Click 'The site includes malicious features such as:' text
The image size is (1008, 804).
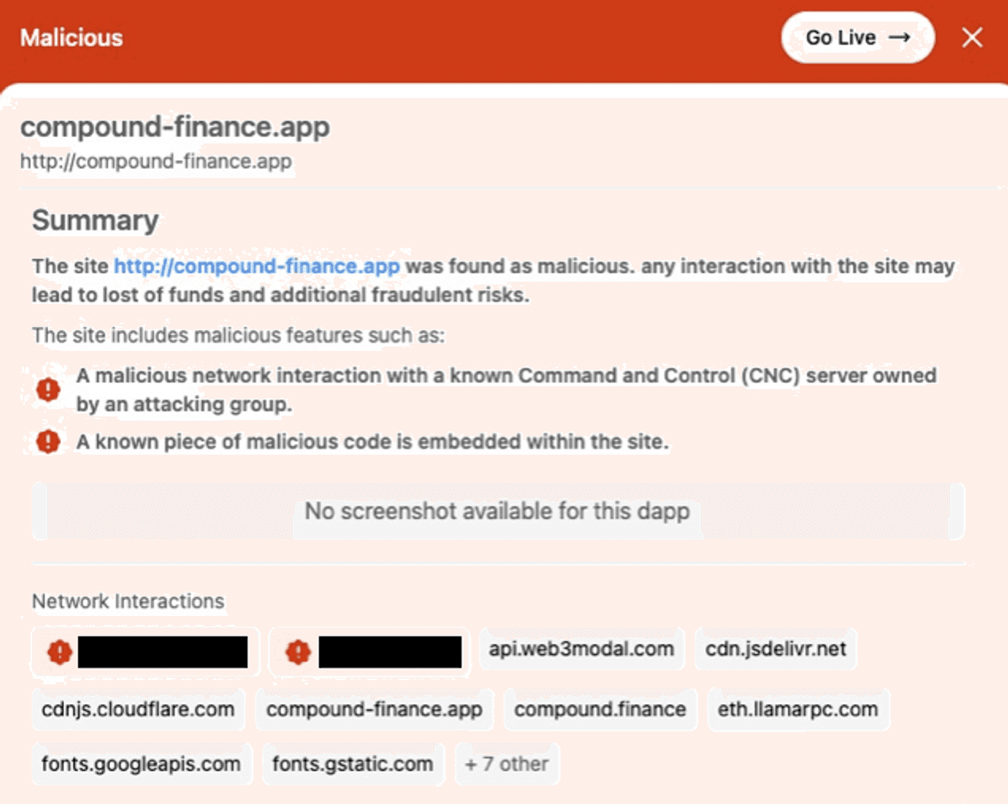click(x=238, y=335)
